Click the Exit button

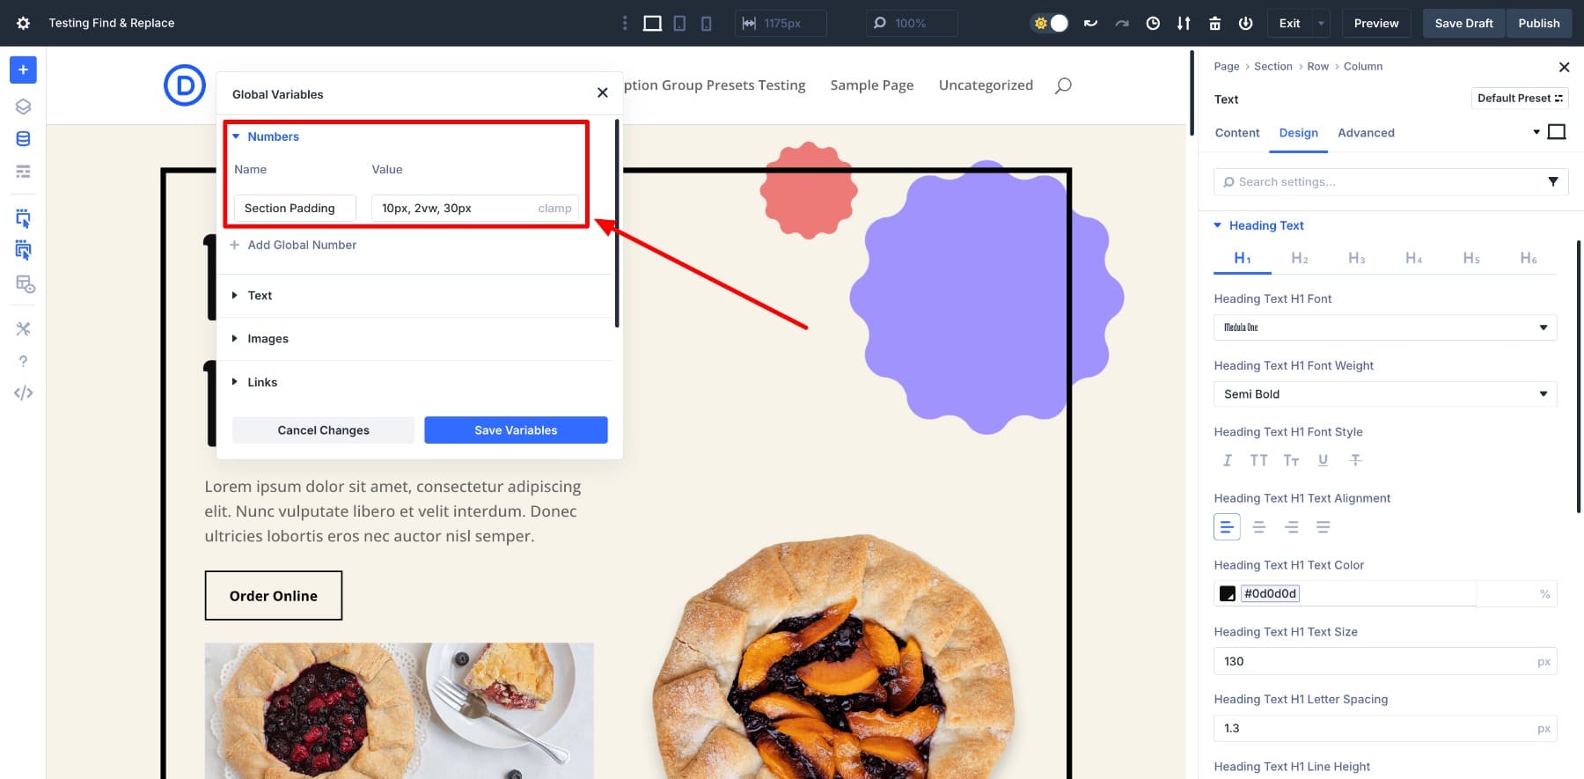[1289, 23]
